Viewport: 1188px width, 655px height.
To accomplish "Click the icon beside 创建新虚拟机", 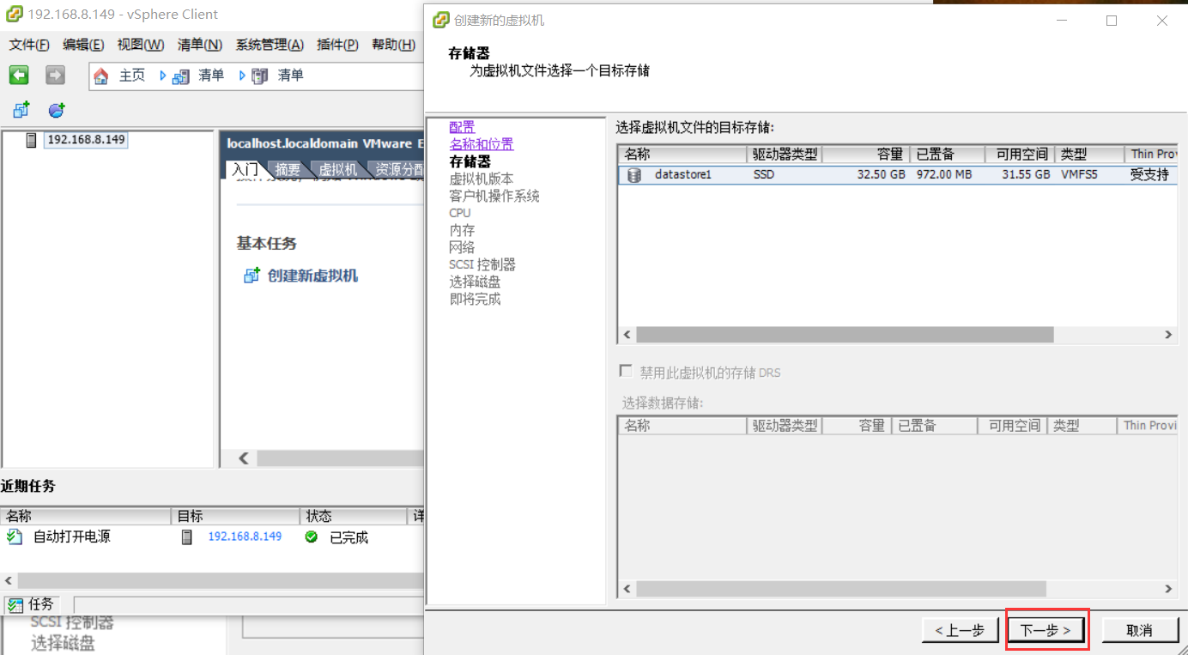I will click(252, 276).
